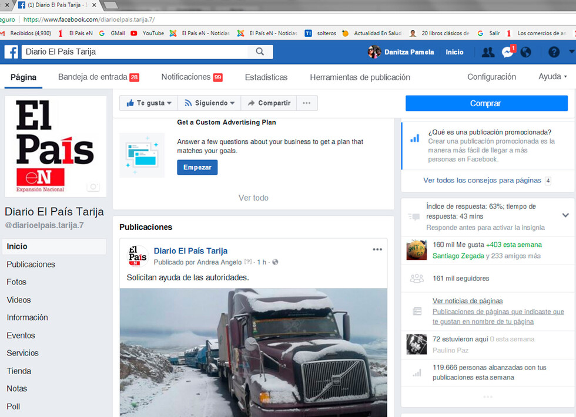Image resolution: width=576 pixels, height=417 pixels.
Task: Open Herramientas de publicación tab
Action: pyautogui.click(x=360, y=77)
